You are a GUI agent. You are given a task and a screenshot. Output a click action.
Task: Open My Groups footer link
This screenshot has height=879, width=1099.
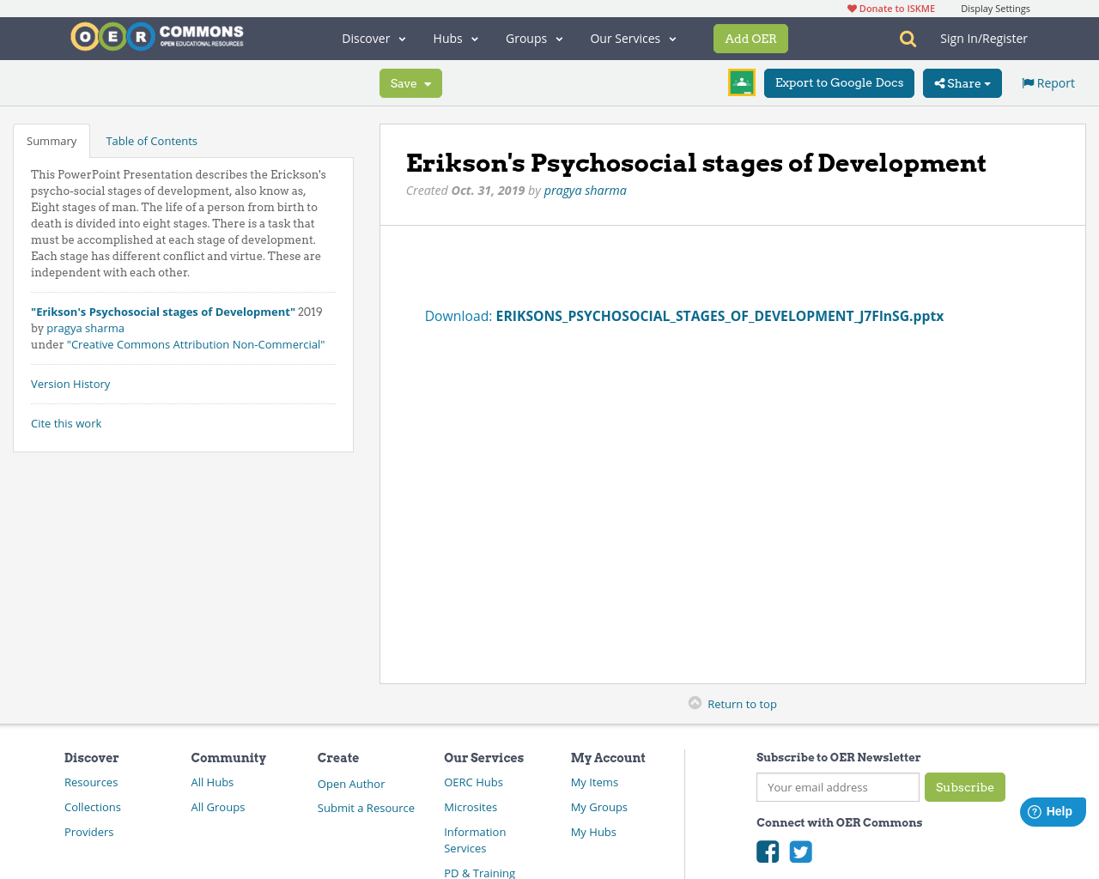[599, 807]
